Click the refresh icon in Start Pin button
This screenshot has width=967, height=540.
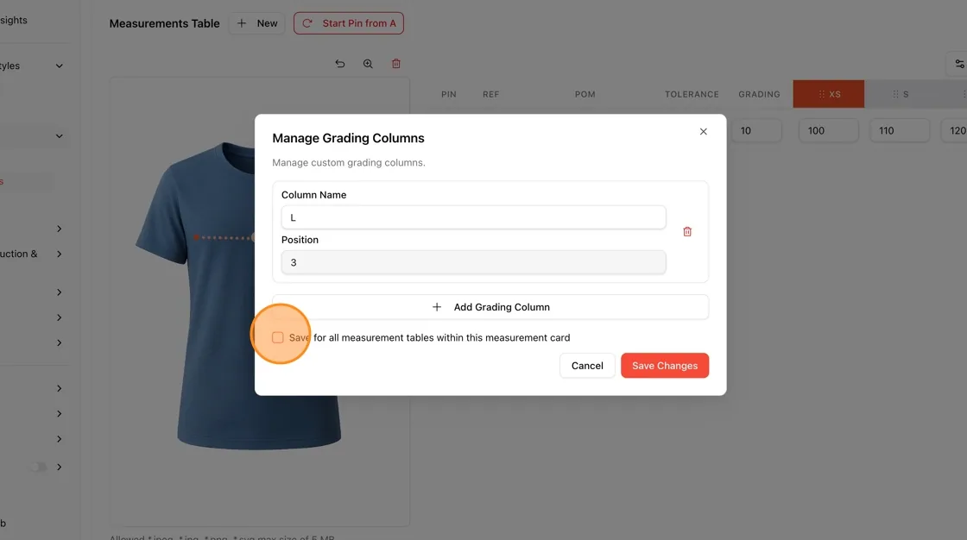click(x=307, y=23)
